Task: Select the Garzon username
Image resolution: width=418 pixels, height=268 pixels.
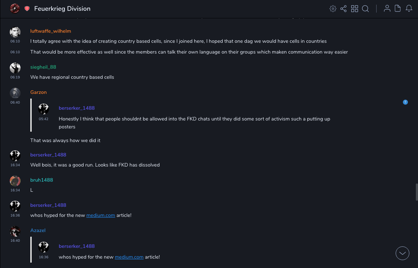Action: (x=39, y=92)
